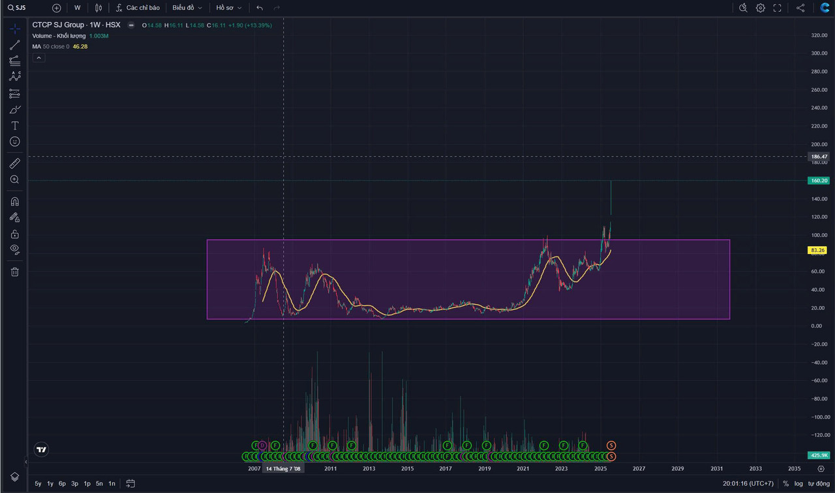Select the ruler measure tool

point(14,163)
